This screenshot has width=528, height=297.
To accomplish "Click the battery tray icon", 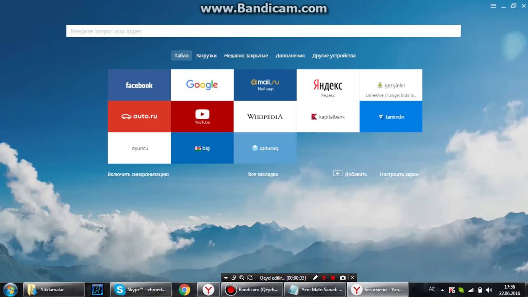I will tap(480, 290).
